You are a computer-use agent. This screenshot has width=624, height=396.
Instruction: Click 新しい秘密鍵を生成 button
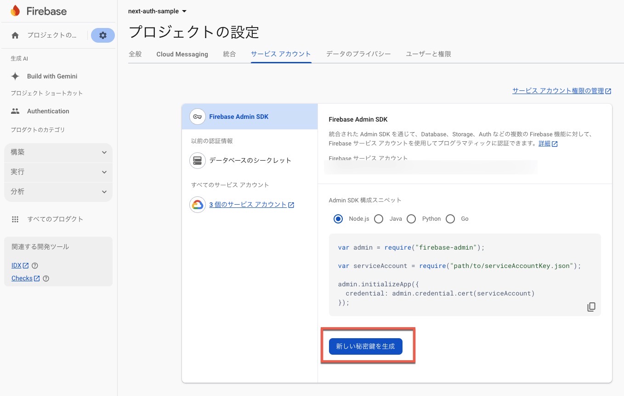[x=366, y=346]
